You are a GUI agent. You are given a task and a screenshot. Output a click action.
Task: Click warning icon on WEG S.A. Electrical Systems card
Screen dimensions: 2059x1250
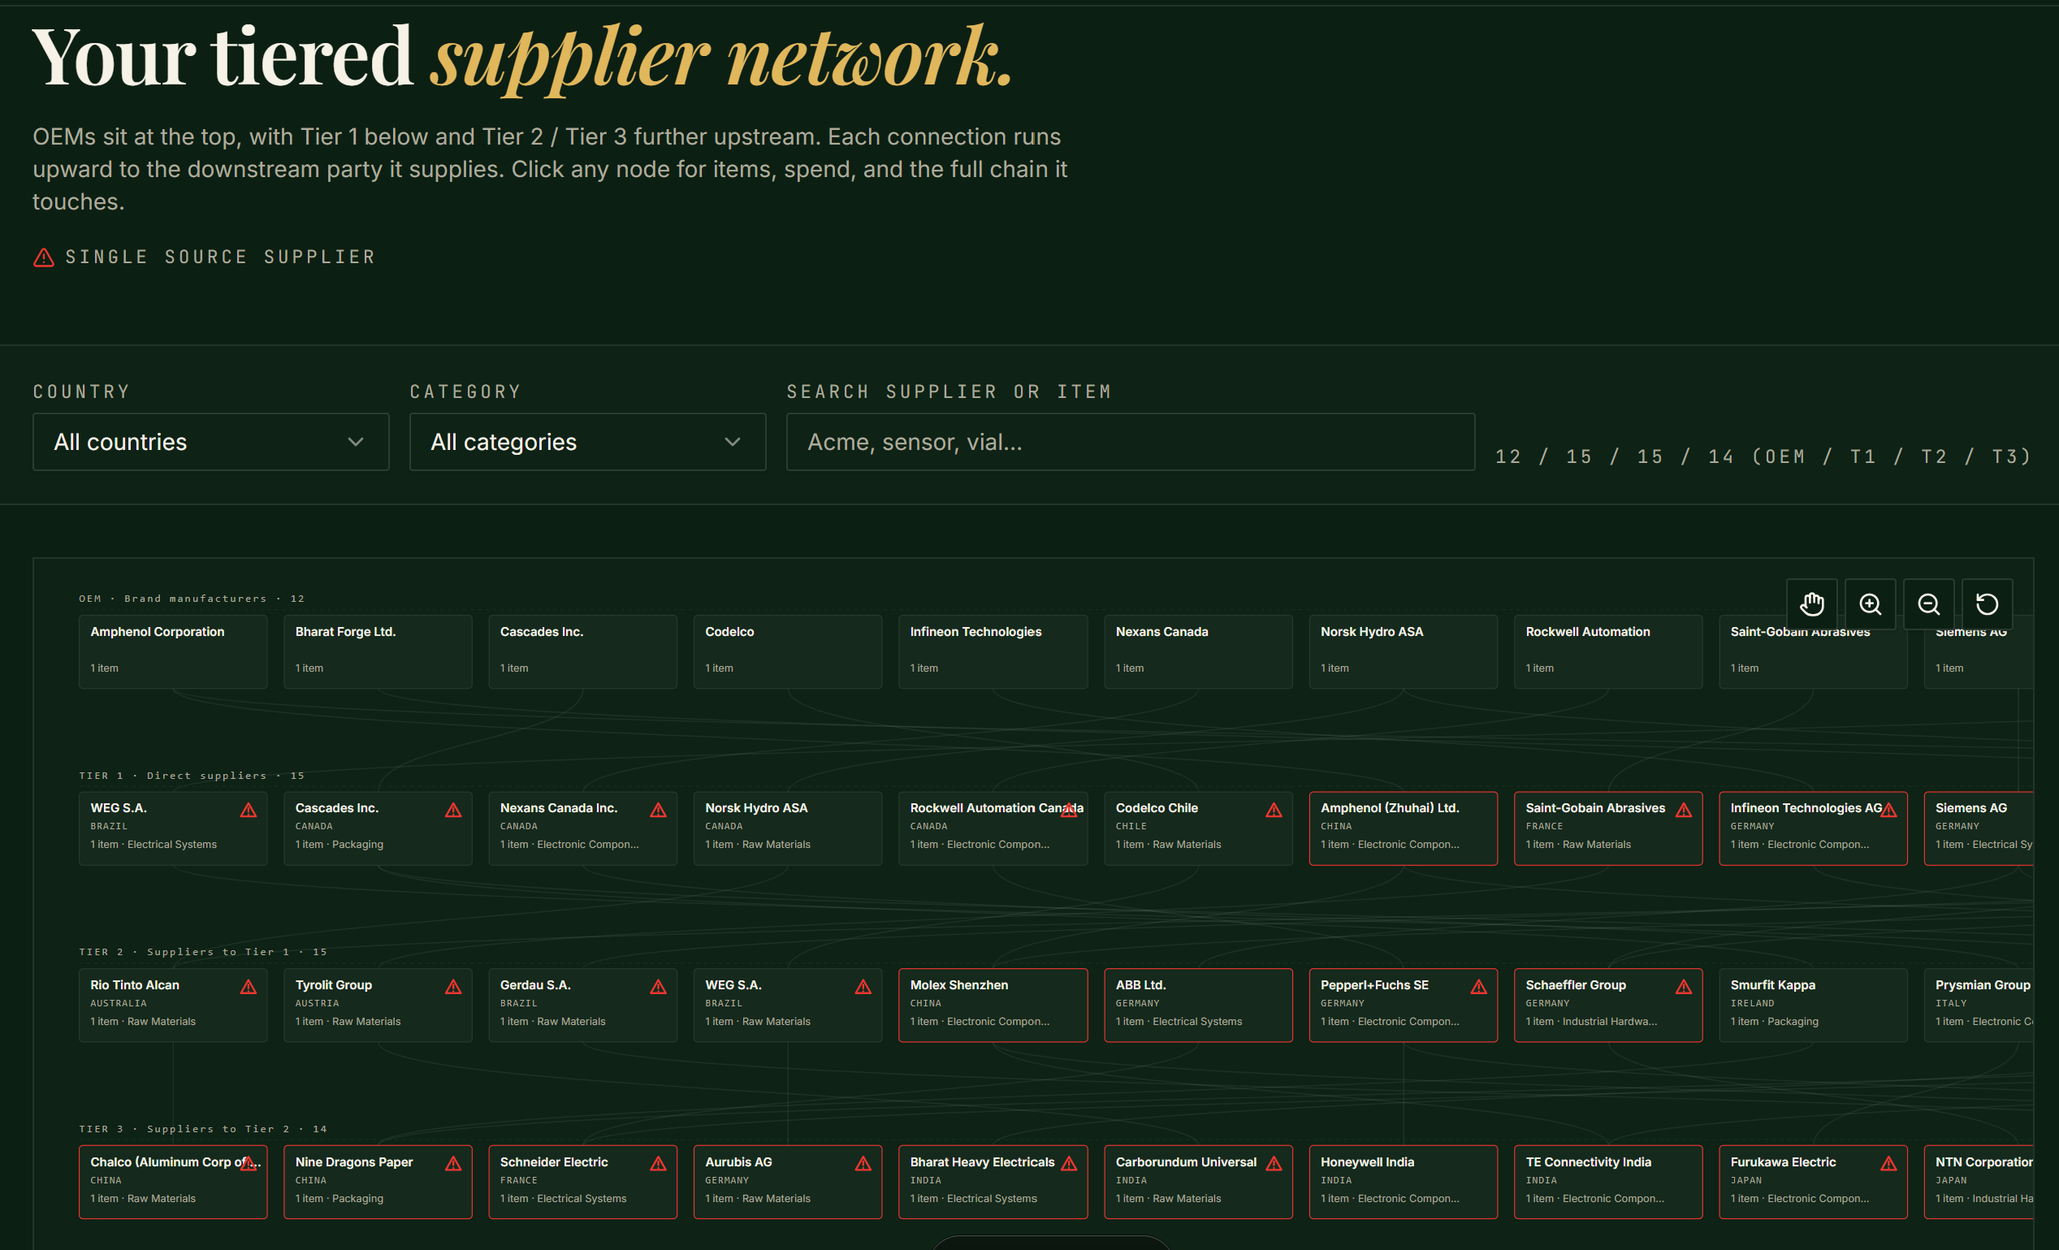pos(249,810)
